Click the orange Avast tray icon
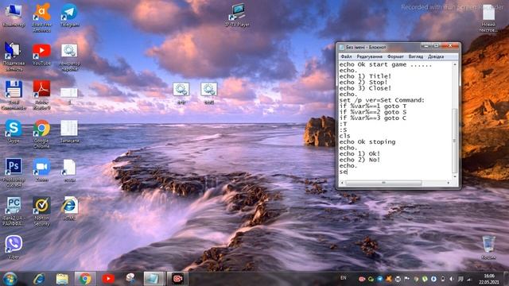 pyautogui.click(x=389, y=279)
